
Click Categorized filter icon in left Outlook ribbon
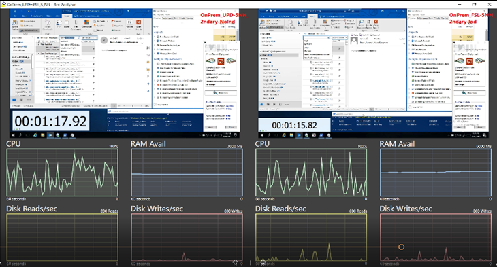tap(86, 23)
